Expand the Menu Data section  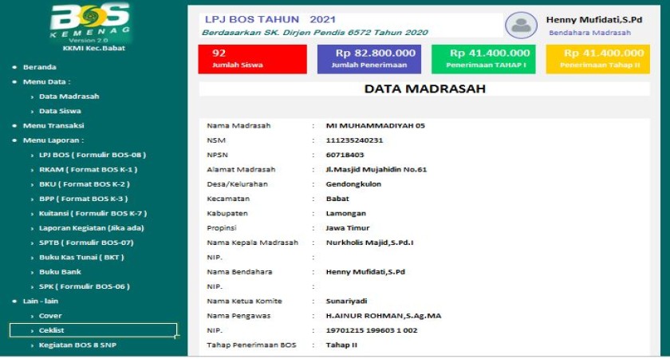pyautogui.click(x=46, y=81)
